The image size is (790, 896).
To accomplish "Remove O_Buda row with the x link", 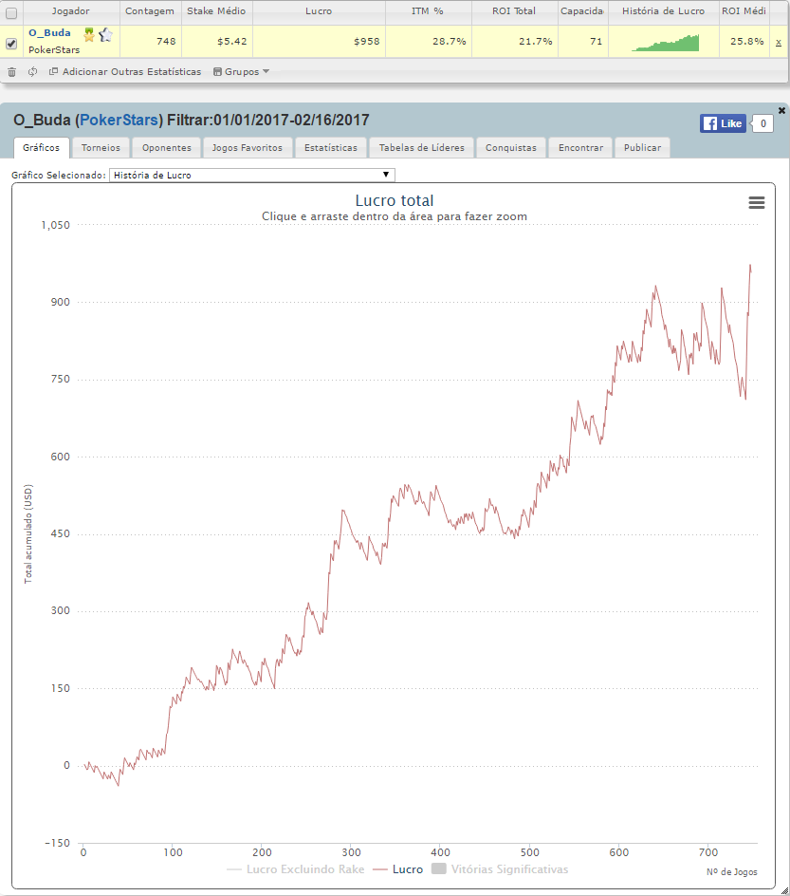I will pyautogui.click(x=778, y=43).
